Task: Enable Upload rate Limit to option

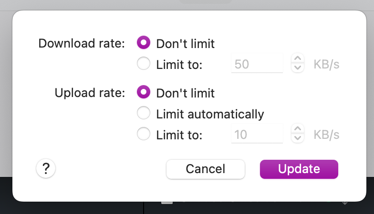Action: point(144,135)
